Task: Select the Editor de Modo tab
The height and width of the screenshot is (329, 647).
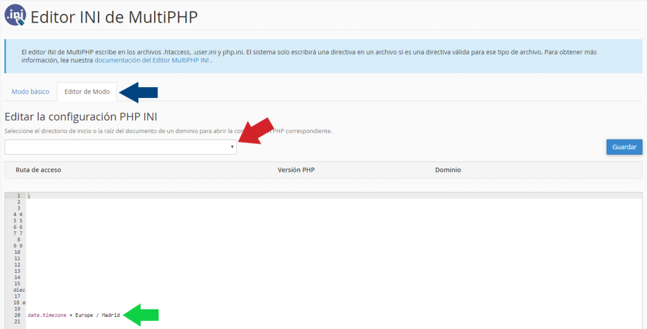Action: pos(87,92)
